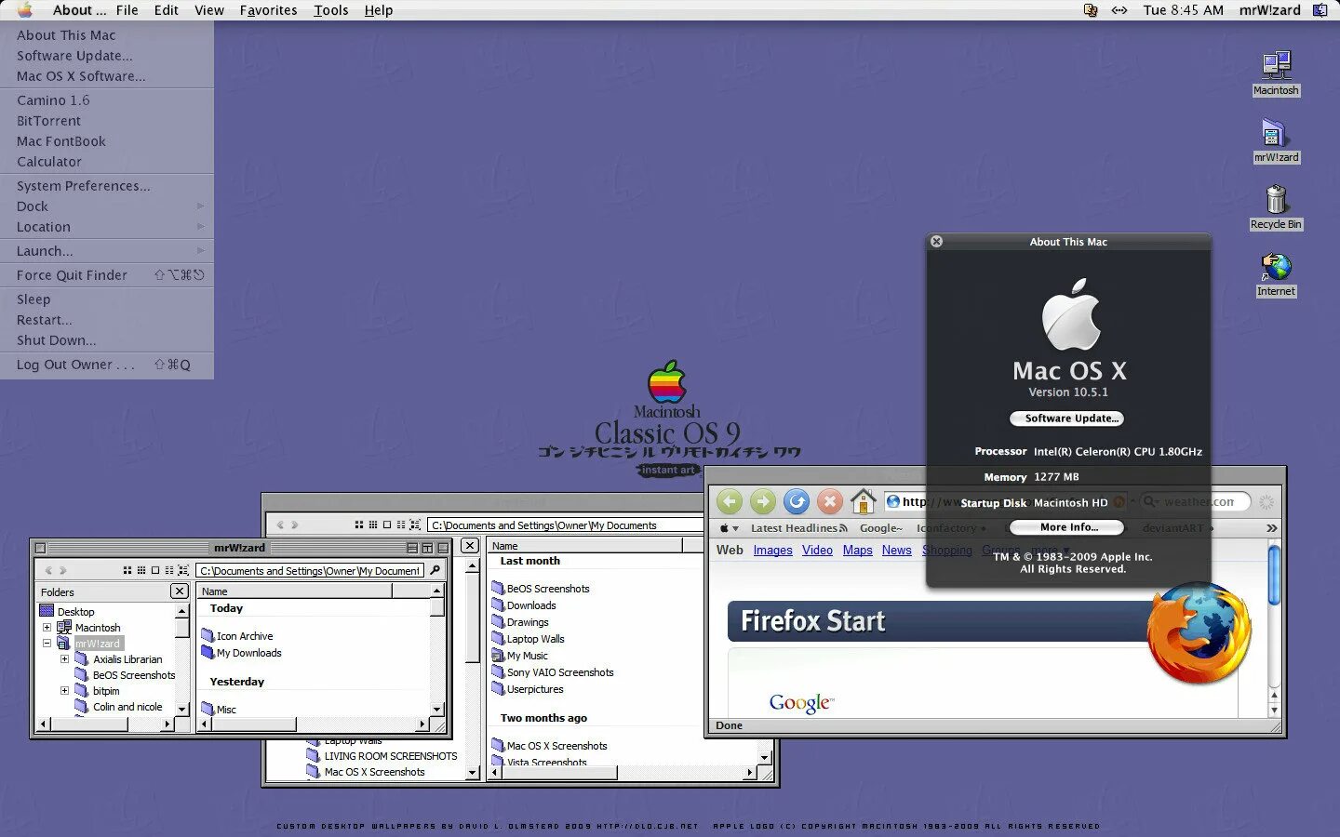
Task: Click Firefox's green Forward arrow
Action: [763, 502]
